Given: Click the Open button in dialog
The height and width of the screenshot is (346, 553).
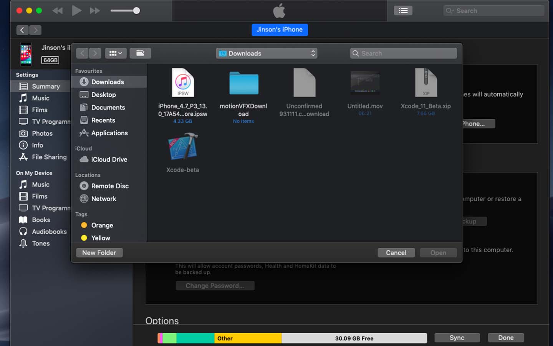Looking at the screenshot, I should click(x=438, y=253).
